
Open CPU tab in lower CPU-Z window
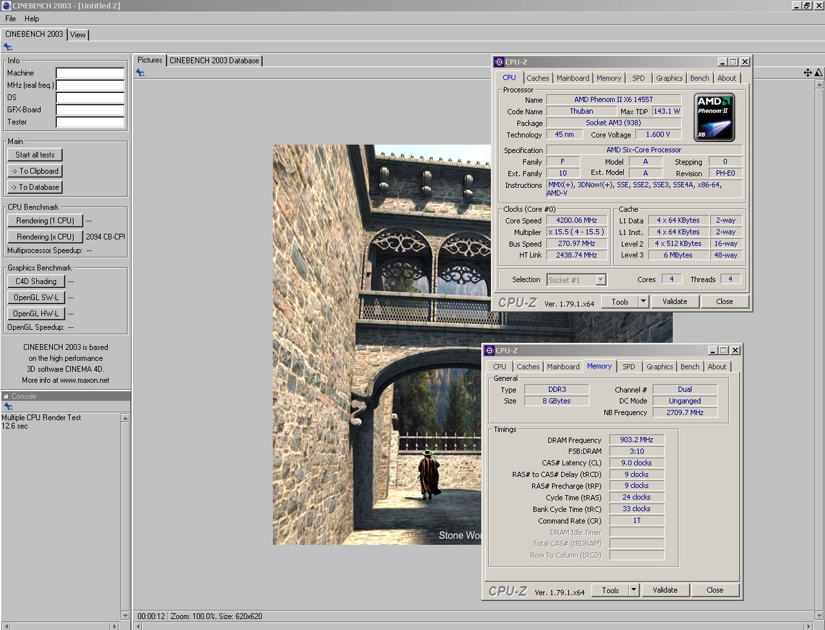point(500,367)
